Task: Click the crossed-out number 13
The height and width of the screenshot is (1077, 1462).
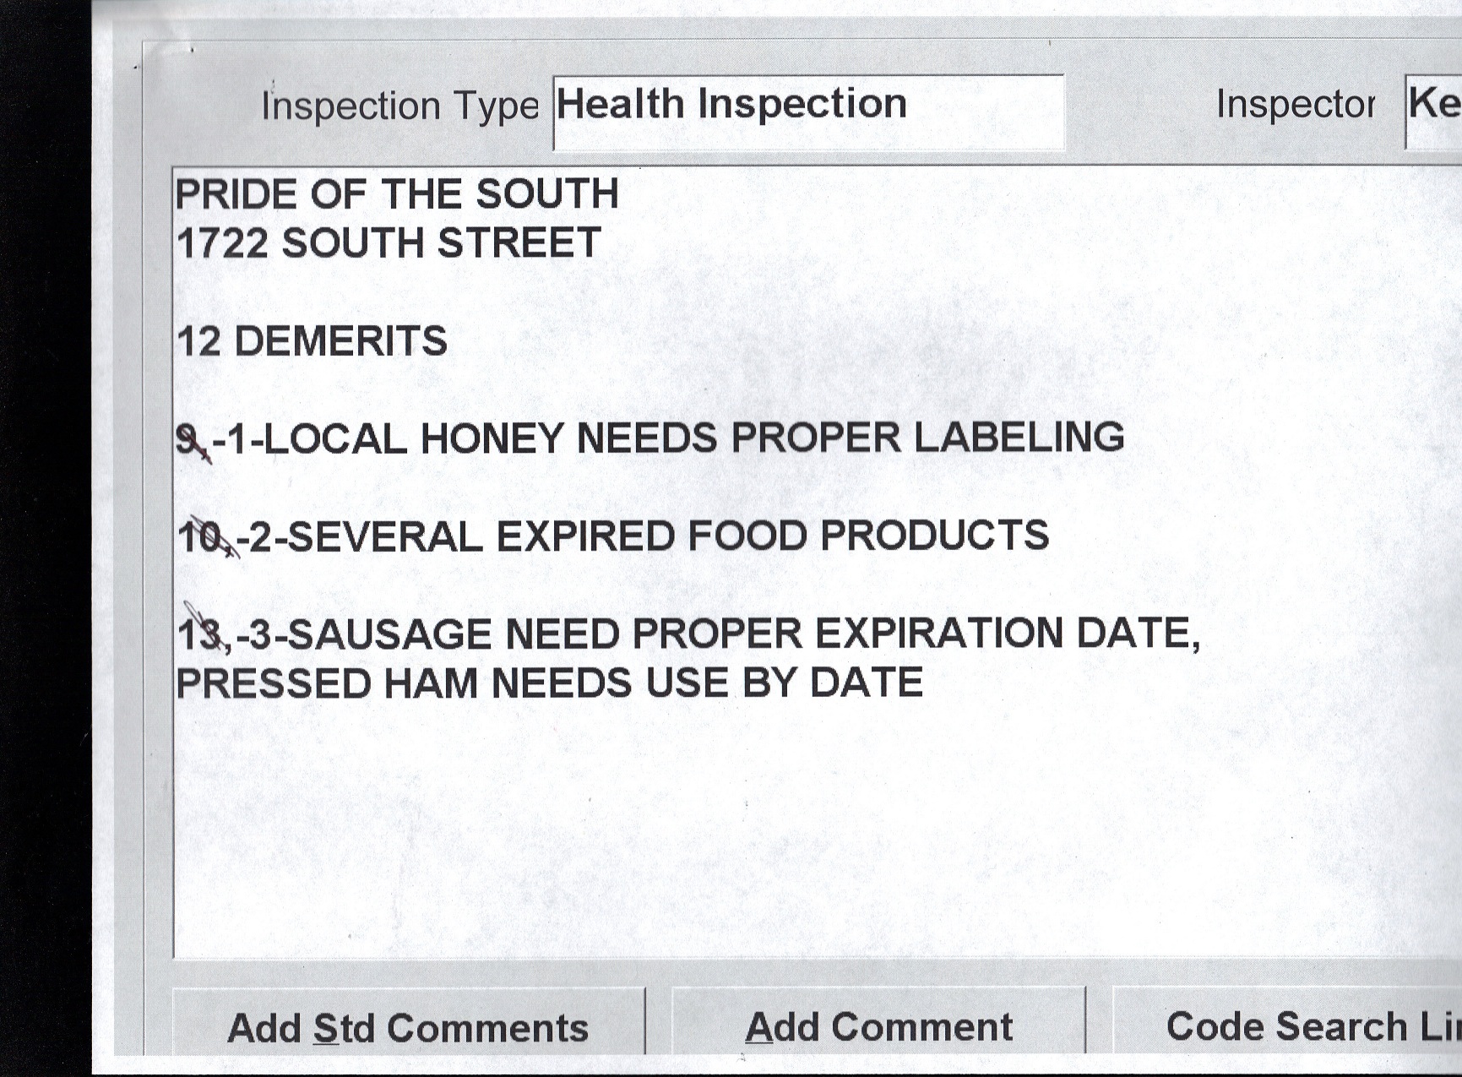Action: pyautogui.click(x=201, y=635)
